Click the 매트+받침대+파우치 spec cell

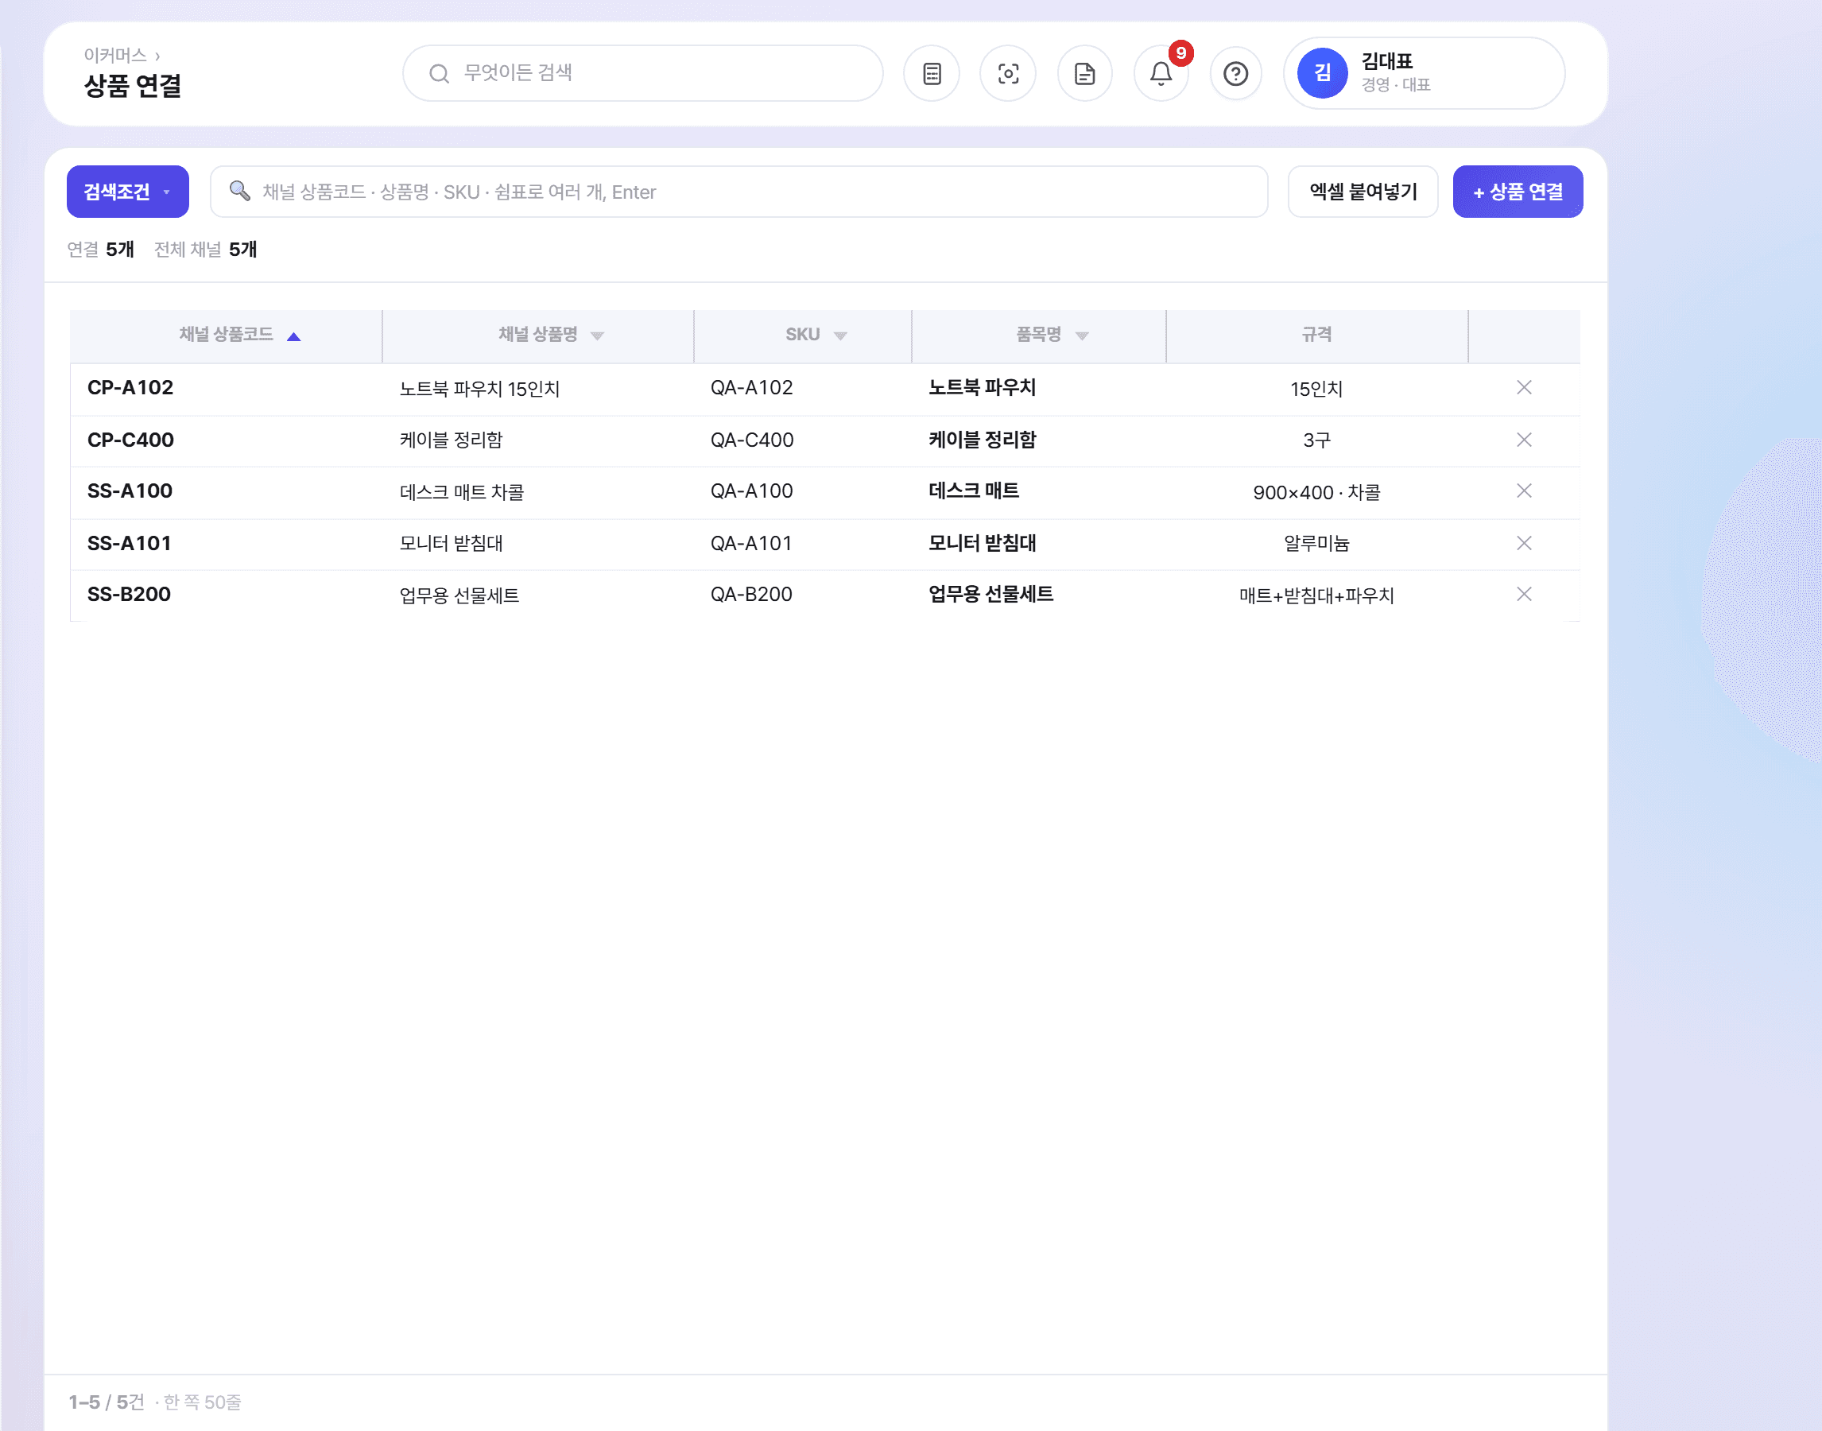pos(1317,595)
